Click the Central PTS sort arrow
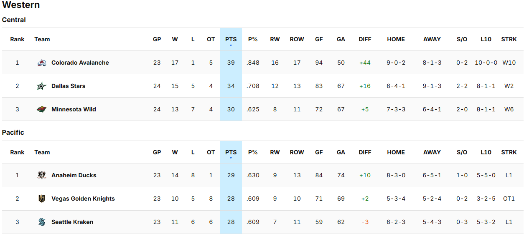Screen dimensions: 524x234 tap(231, 45)
